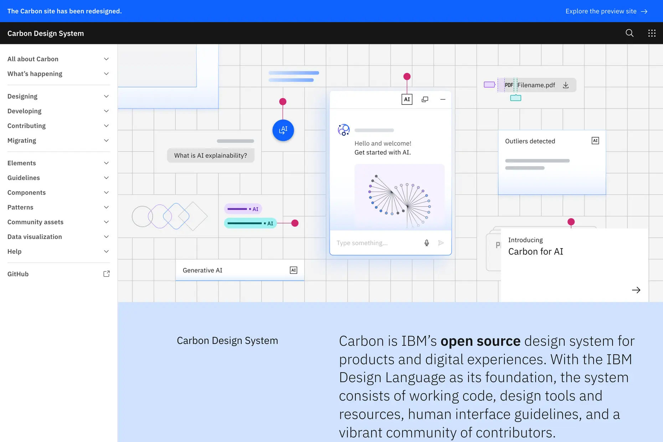Minimize the chat panel with dash icon

(x=443, y=99)
